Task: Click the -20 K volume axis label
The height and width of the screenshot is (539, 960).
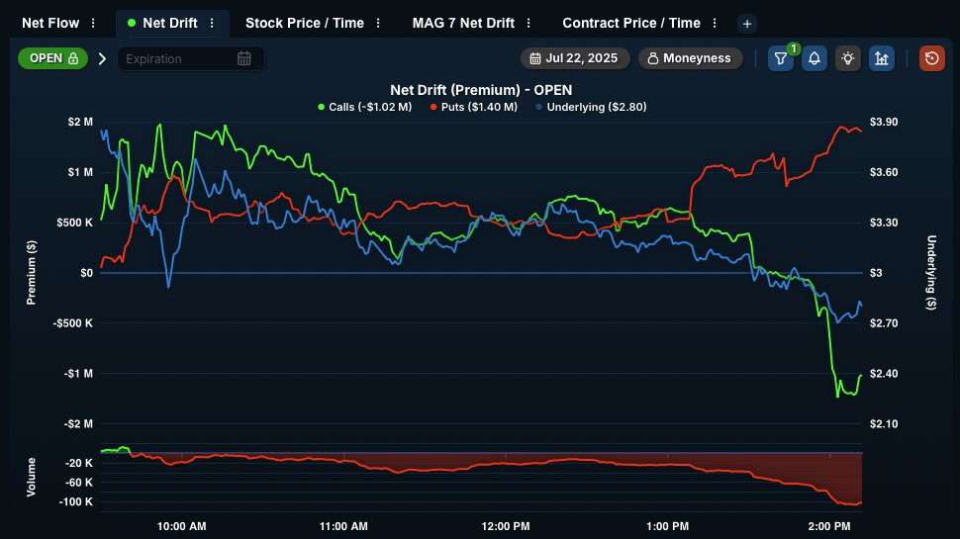Action: (79, 463)
